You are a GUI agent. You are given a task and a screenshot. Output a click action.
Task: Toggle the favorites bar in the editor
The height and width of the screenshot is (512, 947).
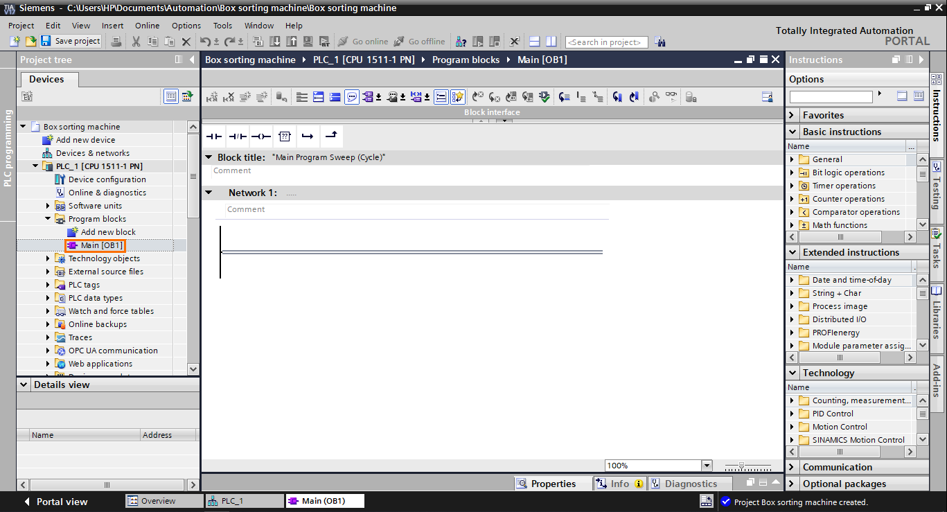coord(457,97)
